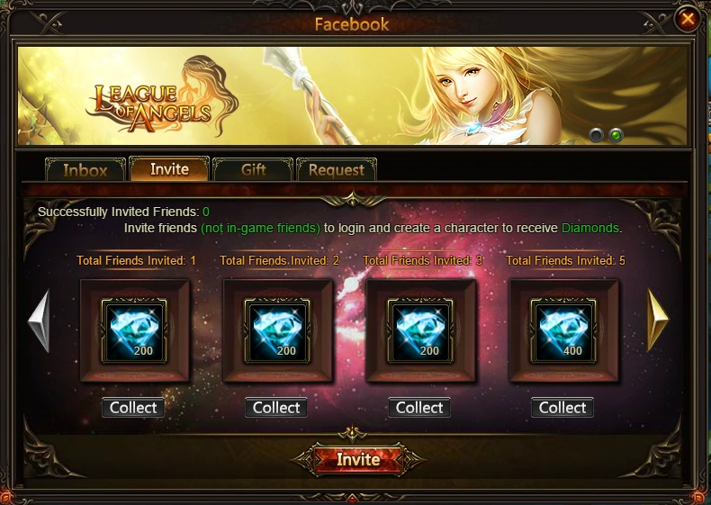This screenshot has height=505, width=711.
Task: Select the gray banner indicator dot
Action: (596, 135)
